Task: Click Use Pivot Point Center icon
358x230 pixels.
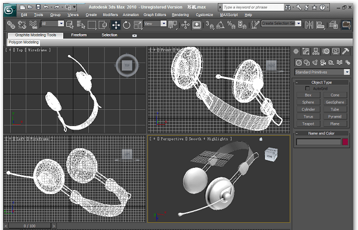Action: click(x=173, y=24)
